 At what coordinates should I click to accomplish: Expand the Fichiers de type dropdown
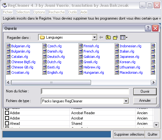point(126,101)
